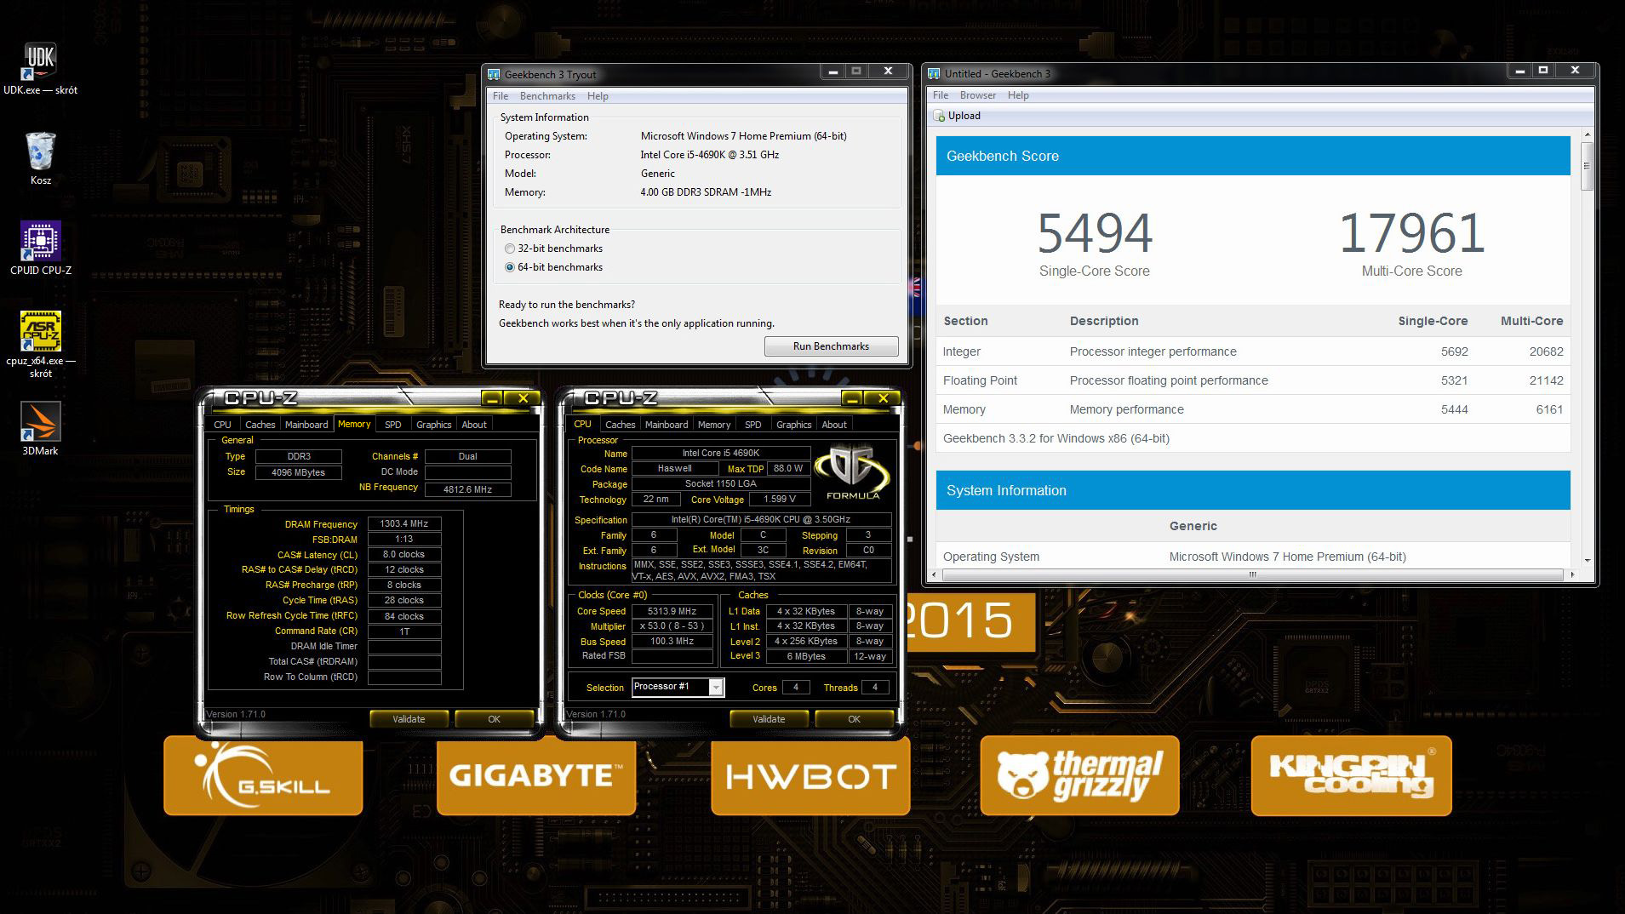Switch to Caches tab in left CPU-Z window
This screenshot has width=1625, height=914.
260,425
